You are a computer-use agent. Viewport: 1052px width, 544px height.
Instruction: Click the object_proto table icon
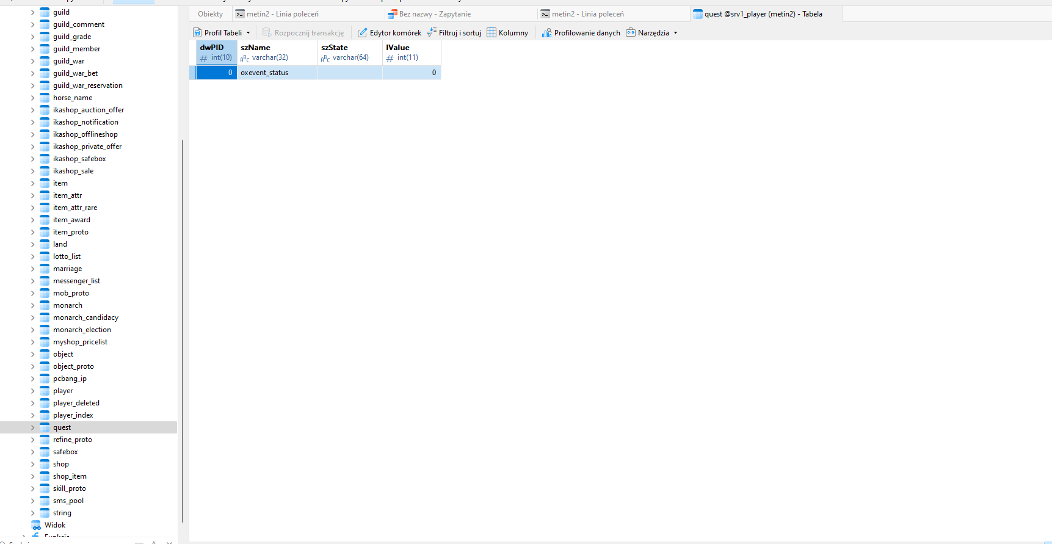45,366
